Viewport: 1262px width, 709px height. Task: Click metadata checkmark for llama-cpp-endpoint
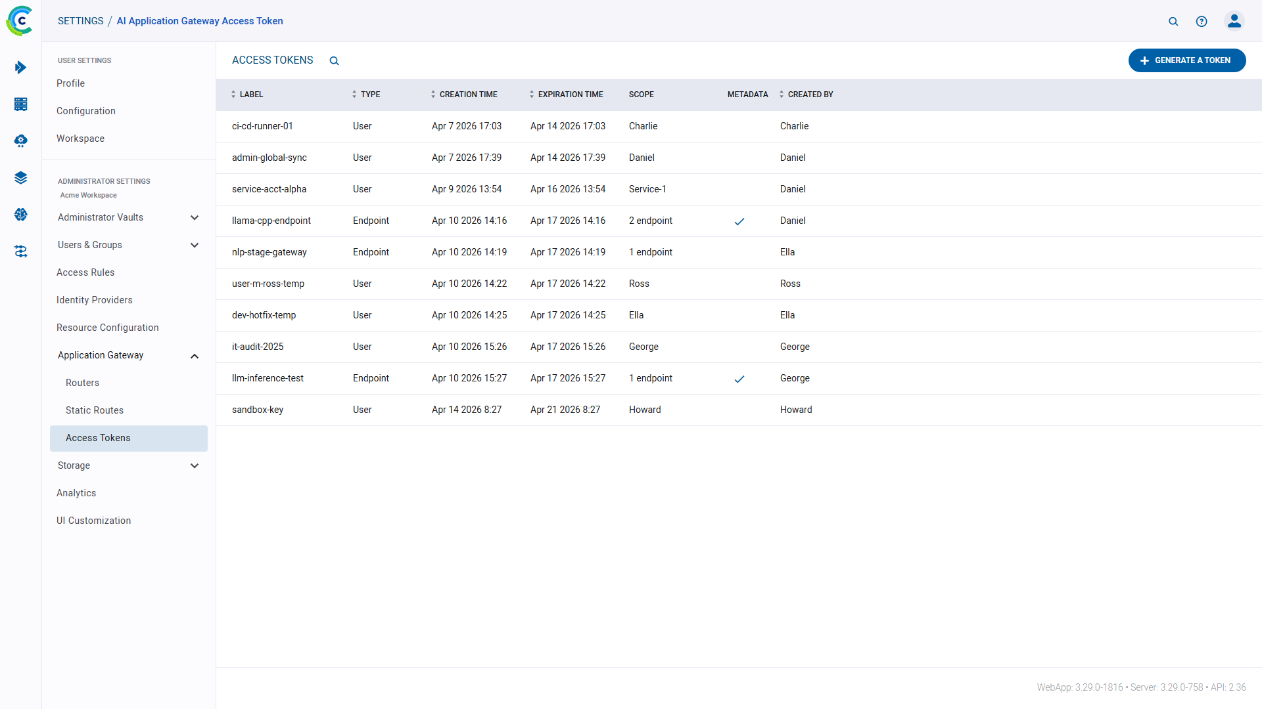pyautogui.click(x=739, y=222)
